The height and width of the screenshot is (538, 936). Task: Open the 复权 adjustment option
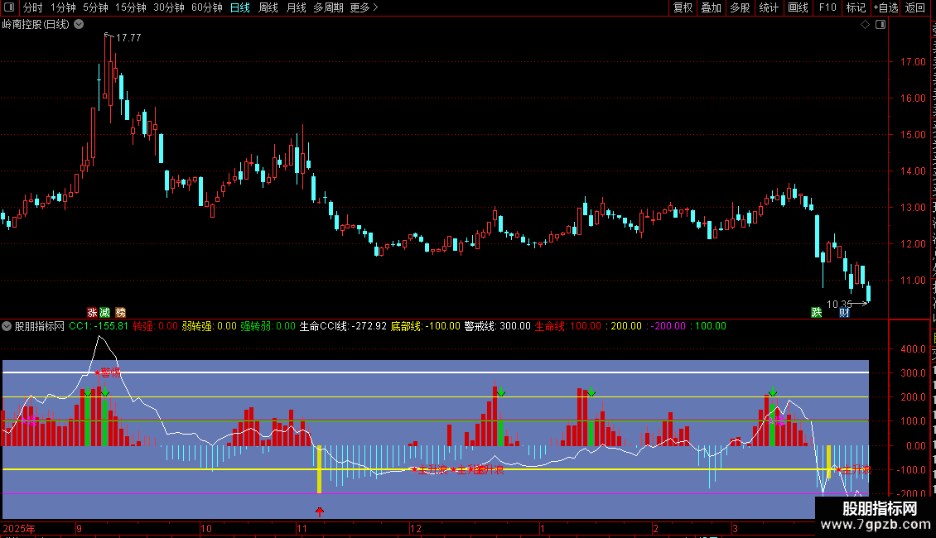tap(683, 7)
